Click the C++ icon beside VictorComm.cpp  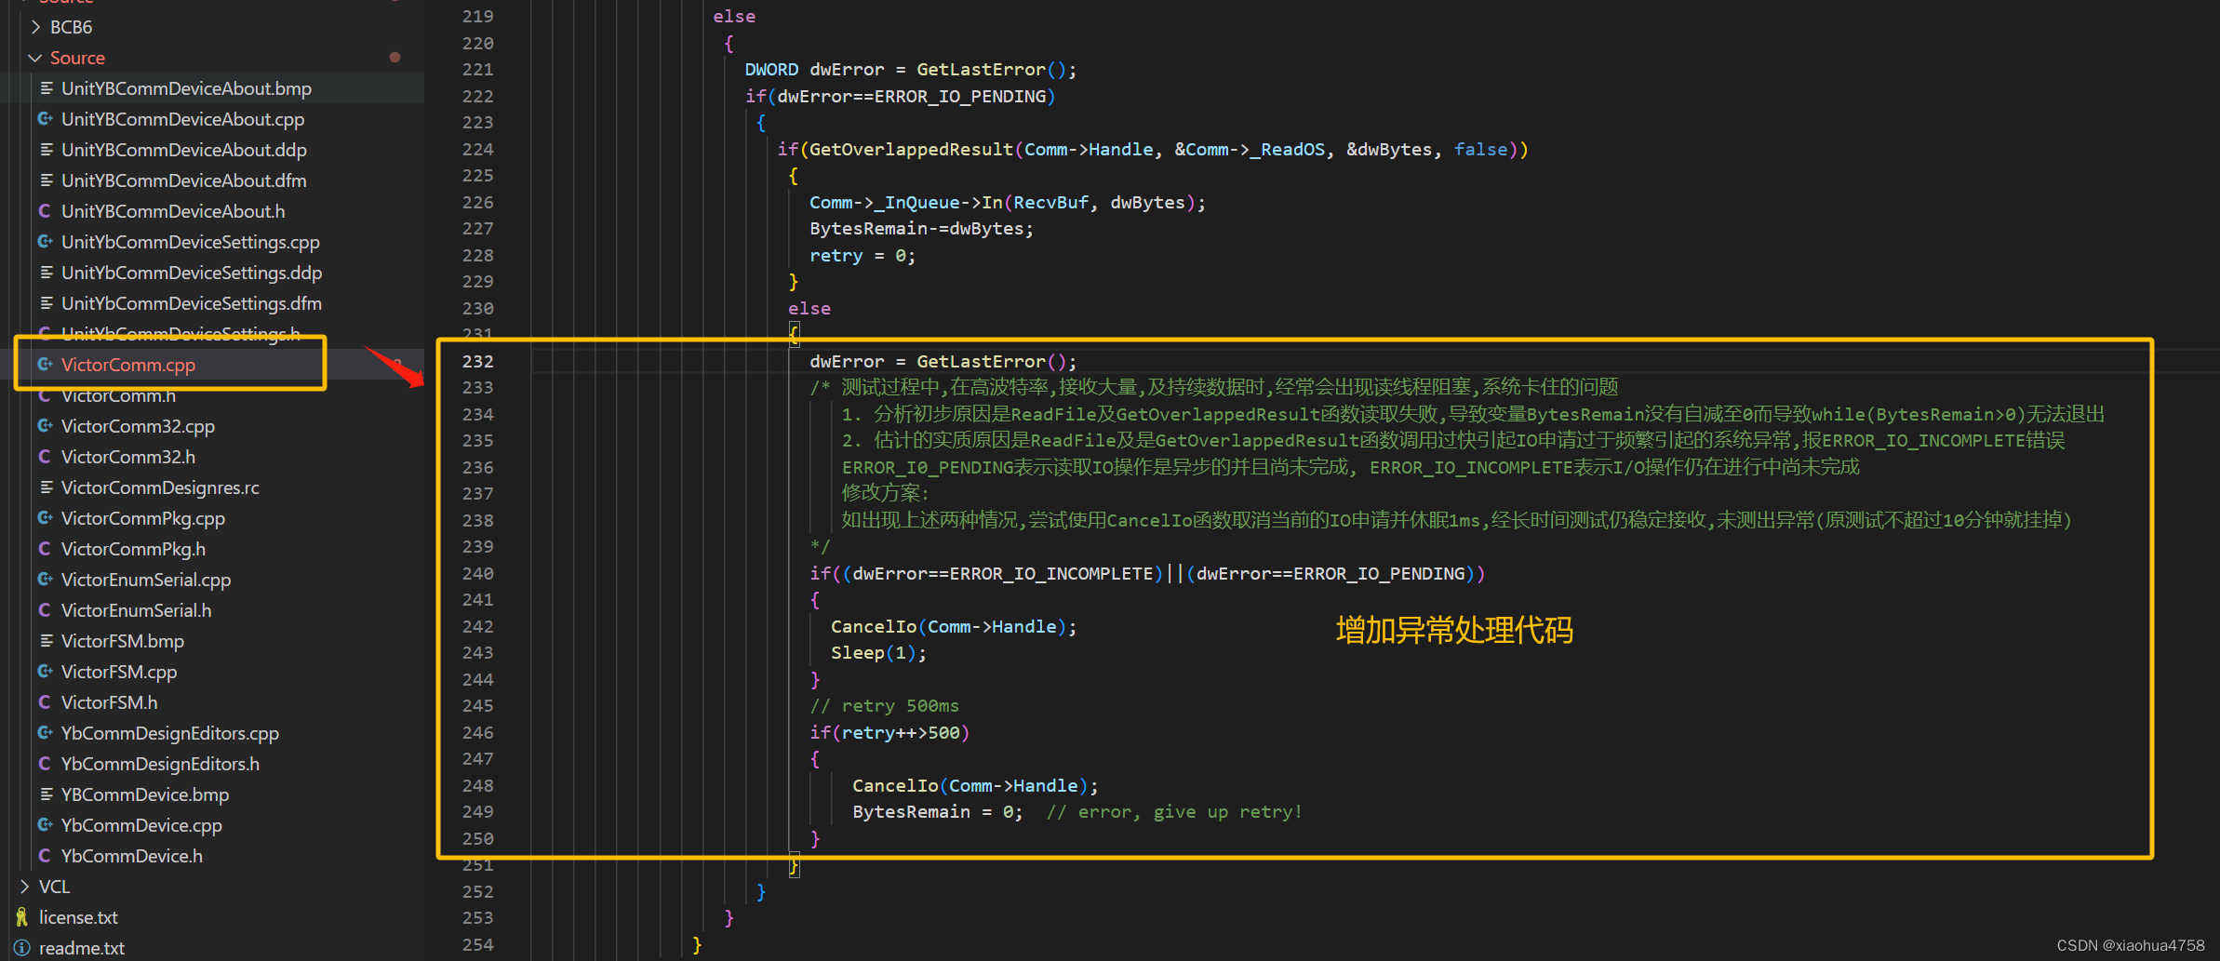point(44,365)
